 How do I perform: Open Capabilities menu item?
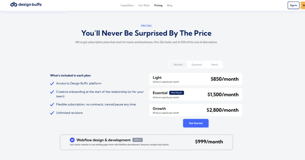click(127, 5)
